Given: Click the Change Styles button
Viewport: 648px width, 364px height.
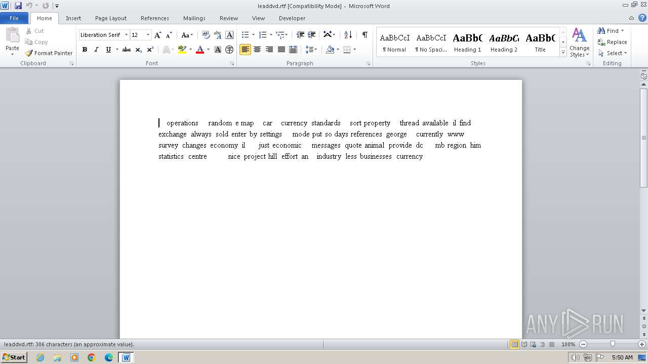Looking at the screenshot, I should [579, 42].
